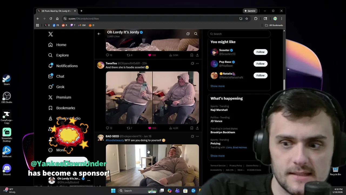
Task: Click the Gemini button in Chrome
Action: tap(250, 11)
